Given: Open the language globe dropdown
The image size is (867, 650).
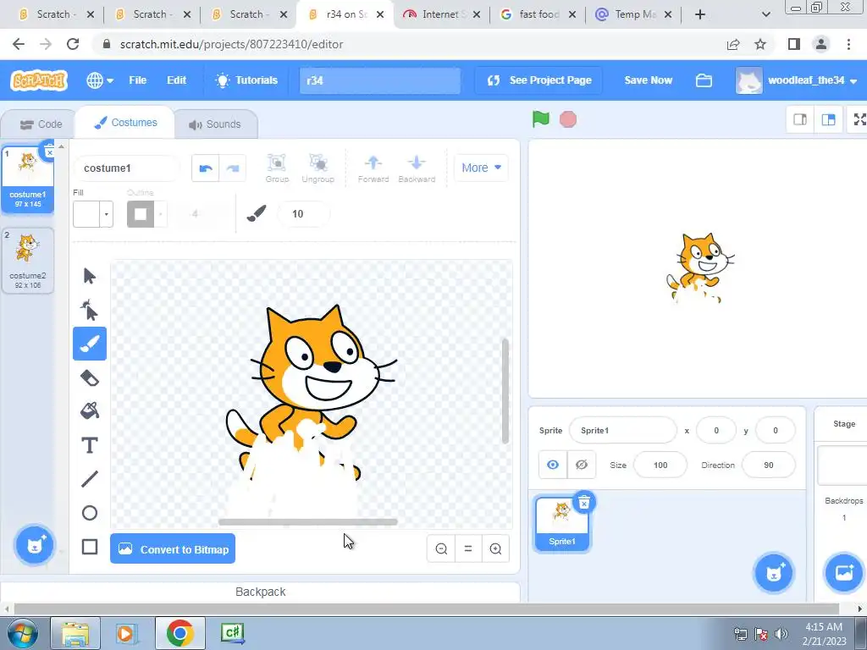Looking at the screenshot, I should coord(100,80).
